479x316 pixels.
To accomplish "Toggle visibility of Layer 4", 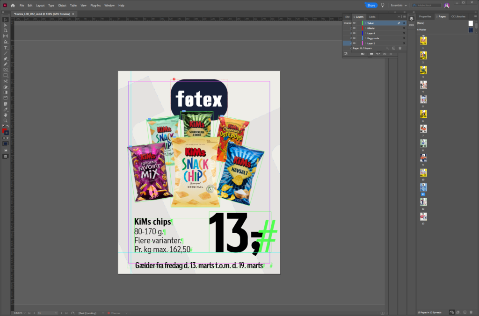I will (x=355, y=33).
